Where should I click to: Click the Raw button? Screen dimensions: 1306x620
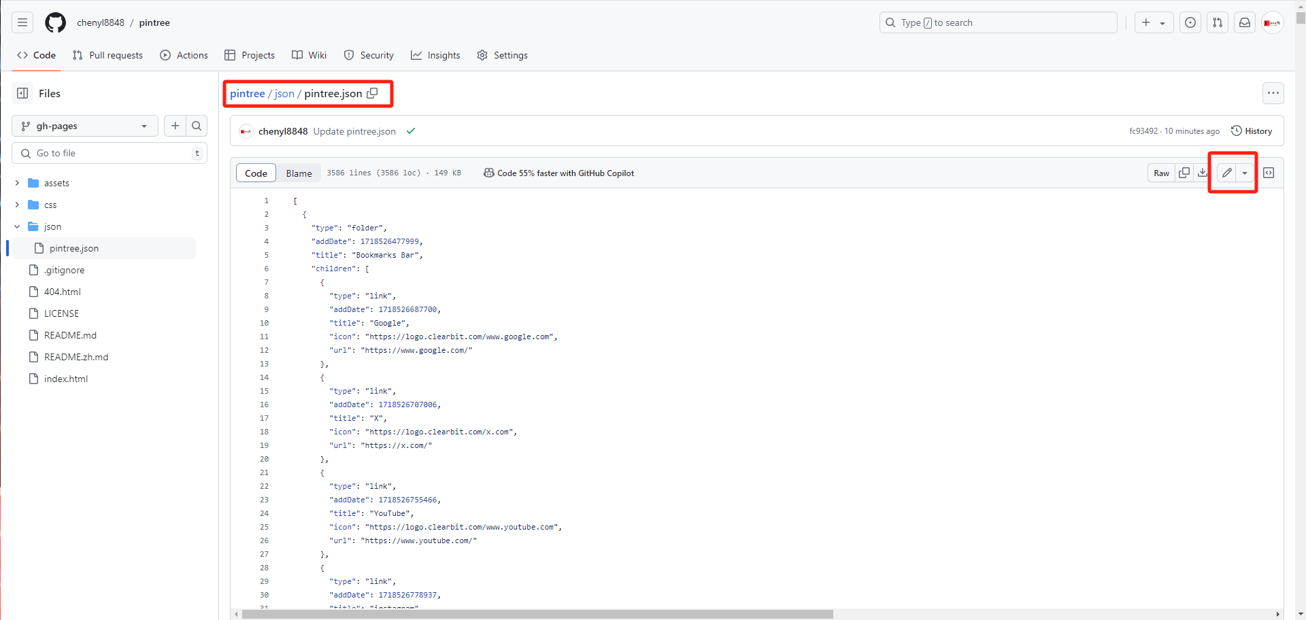(x=1161, y=173)
